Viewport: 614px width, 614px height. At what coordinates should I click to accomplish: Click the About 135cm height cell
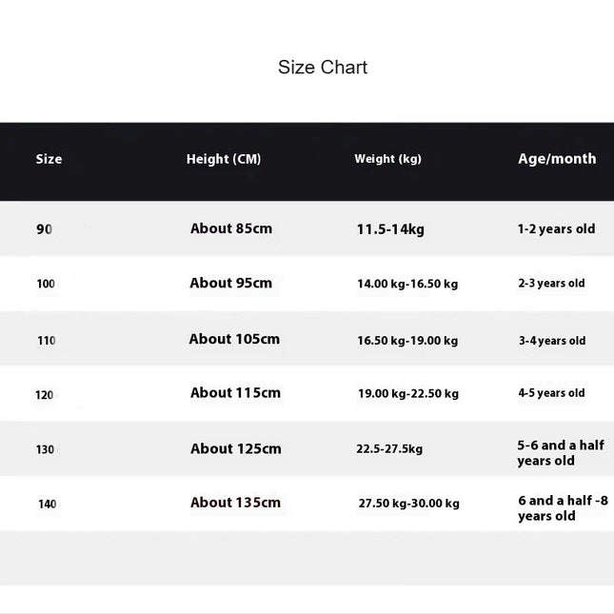pyautogui.click(x=236, y=503)
